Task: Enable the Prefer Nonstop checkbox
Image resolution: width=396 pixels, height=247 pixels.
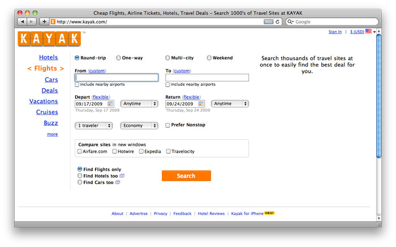Action: [167, 125]
